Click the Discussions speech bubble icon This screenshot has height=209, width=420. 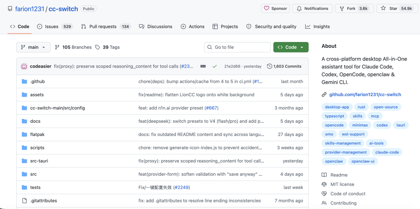(142, 26)
